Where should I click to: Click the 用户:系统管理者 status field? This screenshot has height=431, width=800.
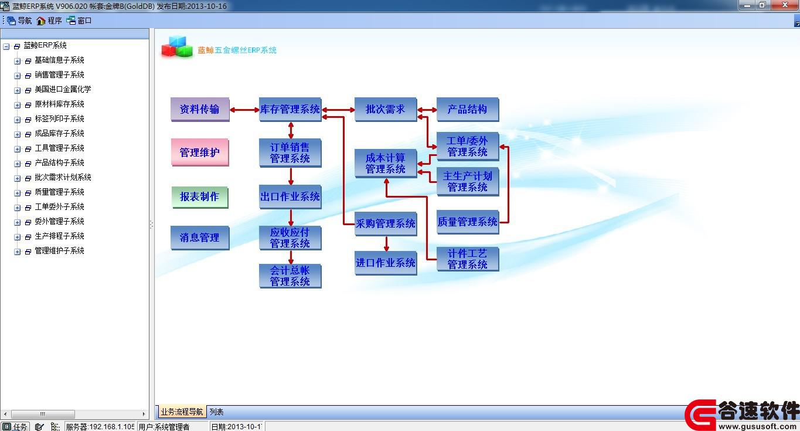[x=172, y=426]
